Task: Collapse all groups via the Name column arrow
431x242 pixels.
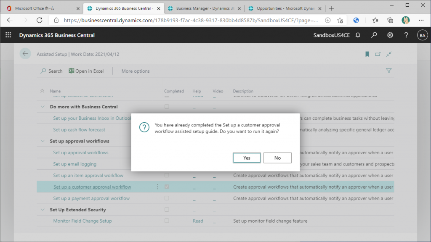Action: (43, 91)
